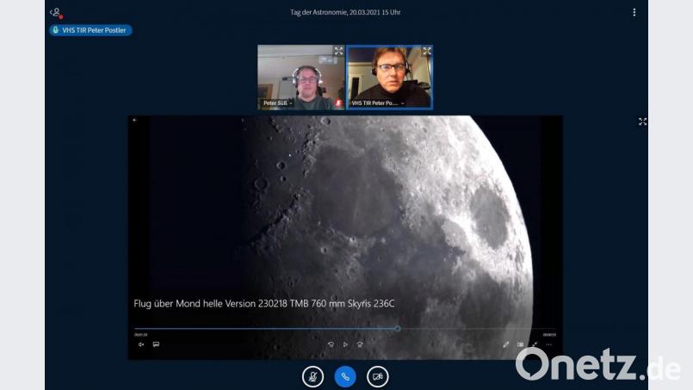Toggle video captions icon
Screen dimensions: 693x390
(x=156, y=344)
